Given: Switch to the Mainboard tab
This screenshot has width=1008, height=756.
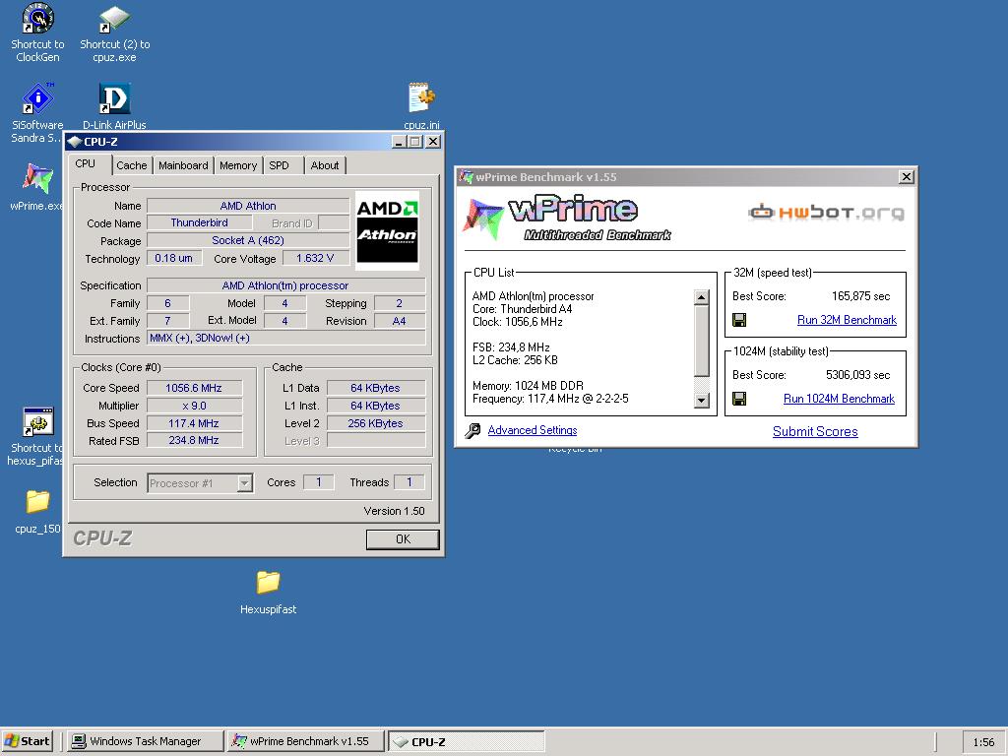Looking at the screenshot, I should click(x=183, y=165).
